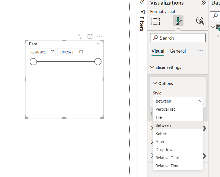Choose Relative Time slicer style
Viewport: 220px width, 177px height.
coord(178,166)
